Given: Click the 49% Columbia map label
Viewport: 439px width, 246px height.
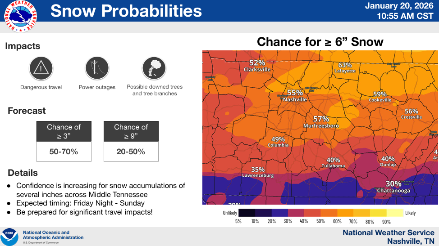Looking at the screenshot, I should 278,142.
